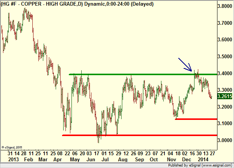
Task: Click the Sep month label
Action: [x=140, y=159]
